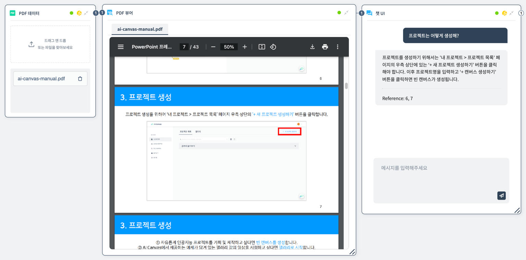Screen dimensions: 526x260
Task: Zoom in on the PDF page
Action: click(245, 47)
